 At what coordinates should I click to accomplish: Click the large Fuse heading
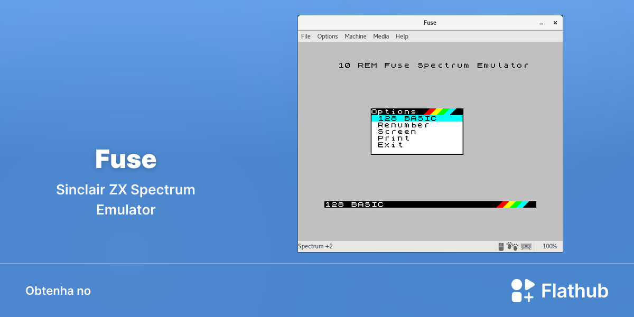pos(126,159)
